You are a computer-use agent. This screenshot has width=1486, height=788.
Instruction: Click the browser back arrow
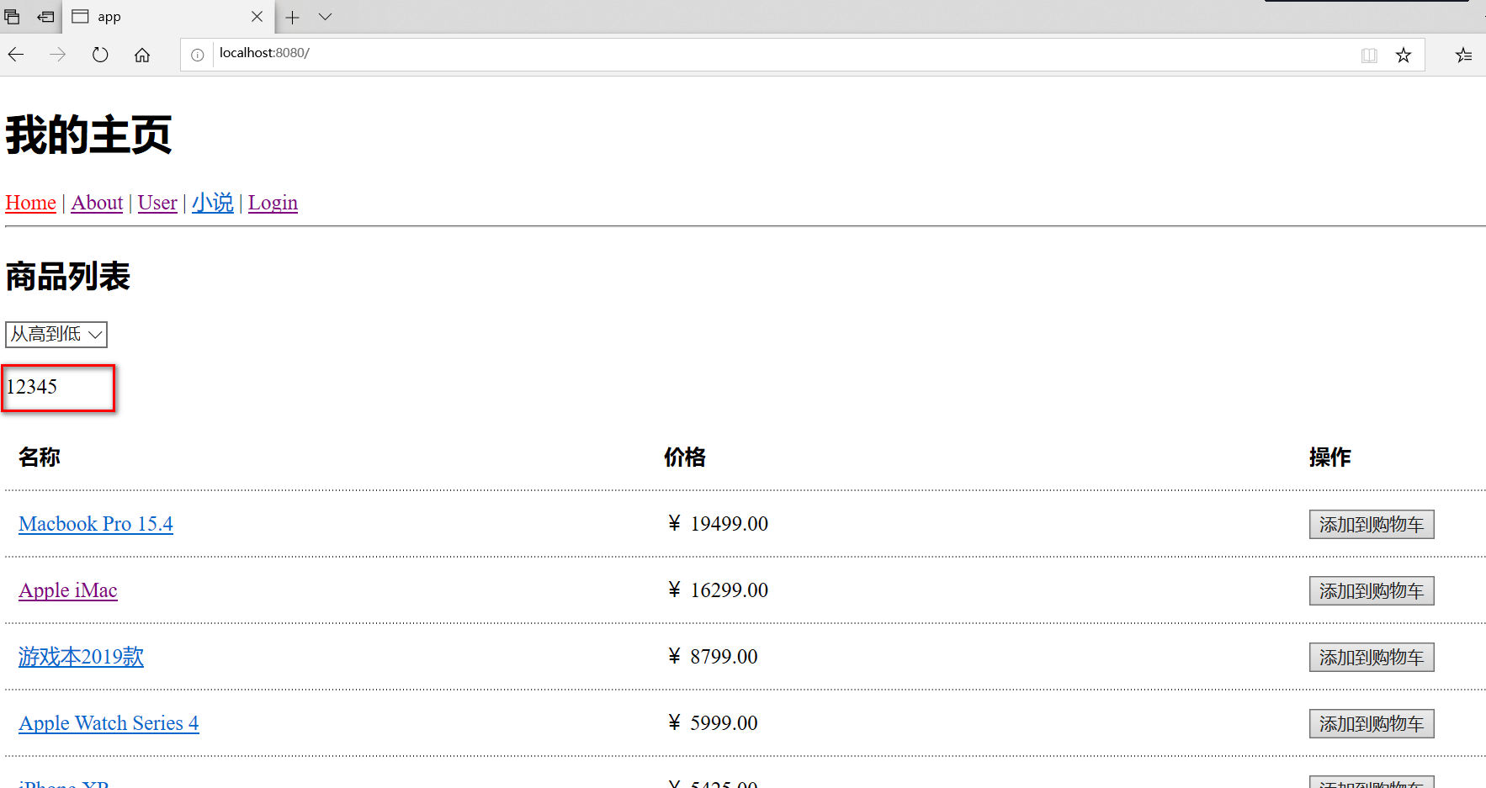(x=16, y=55)
